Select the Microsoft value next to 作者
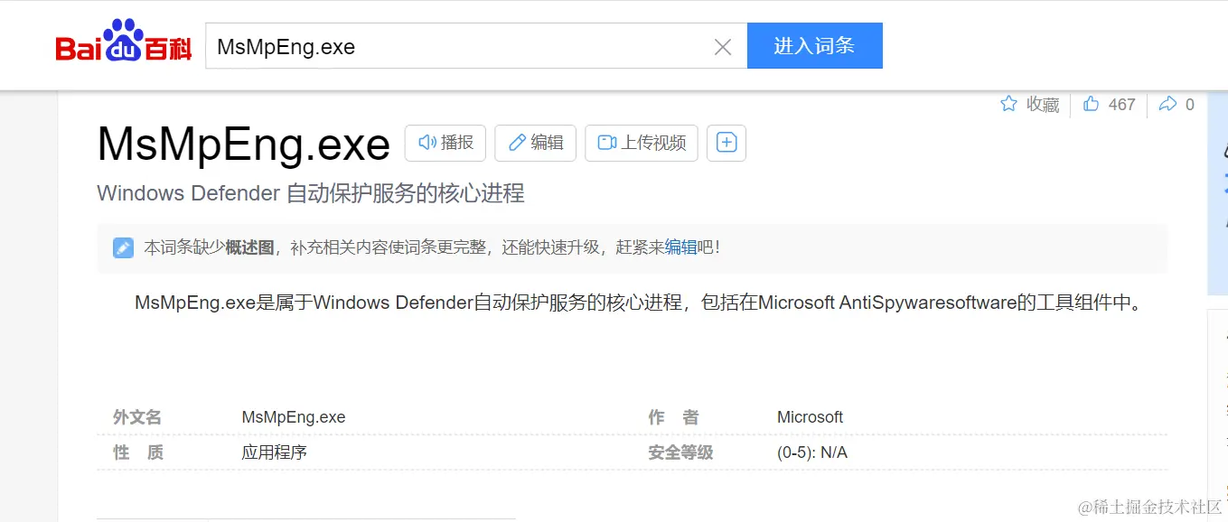 click(810, 417)
